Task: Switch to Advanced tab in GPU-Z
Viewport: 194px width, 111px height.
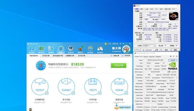Action: 152,57
